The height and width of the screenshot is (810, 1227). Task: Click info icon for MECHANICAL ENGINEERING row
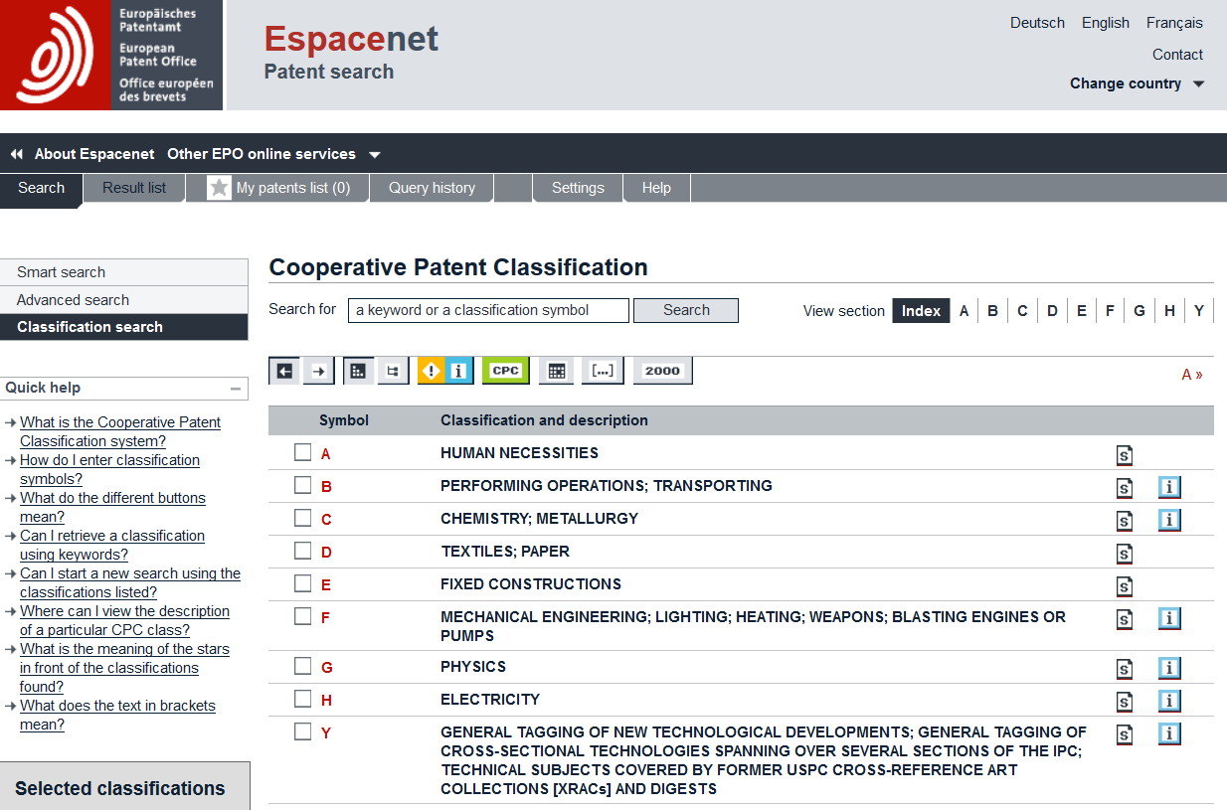[1169, 619]
